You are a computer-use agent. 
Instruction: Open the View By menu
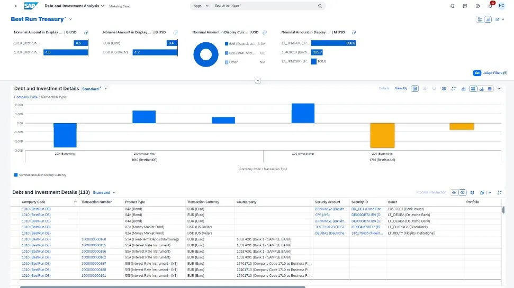401,89
